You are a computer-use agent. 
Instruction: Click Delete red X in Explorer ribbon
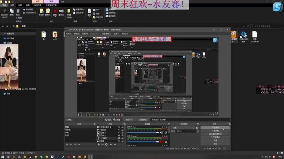(x=55, y=11)
